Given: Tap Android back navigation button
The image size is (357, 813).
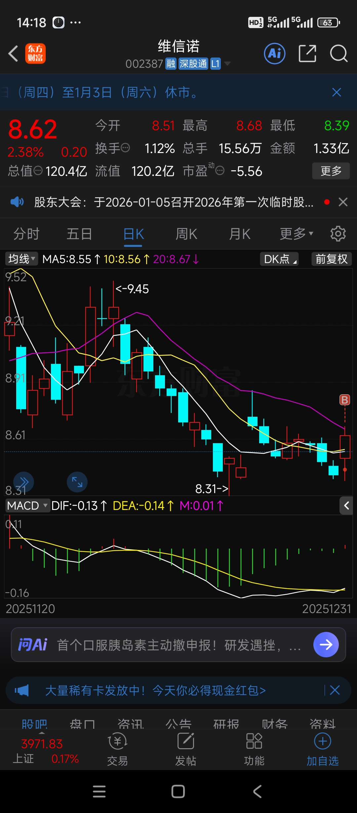Looking at the screenshot, I should tap(257, 792).
